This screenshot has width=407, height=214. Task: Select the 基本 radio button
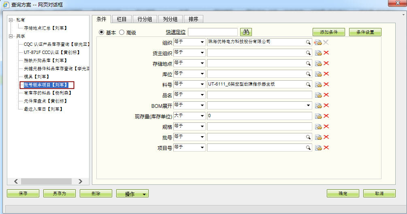click(x=102, y=32)
